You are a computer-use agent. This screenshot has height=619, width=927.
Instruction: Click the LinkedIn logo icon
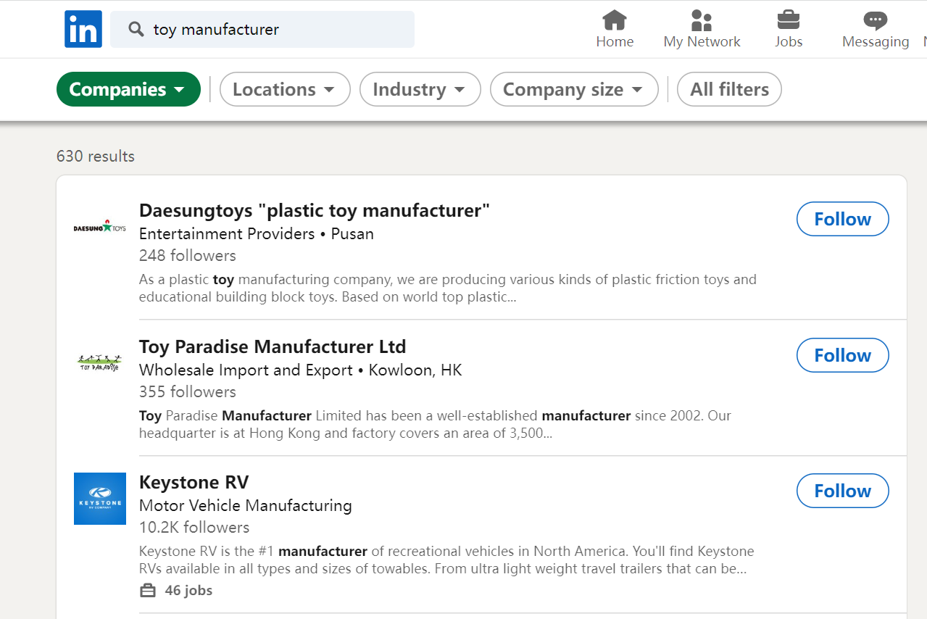coord(83,29)
